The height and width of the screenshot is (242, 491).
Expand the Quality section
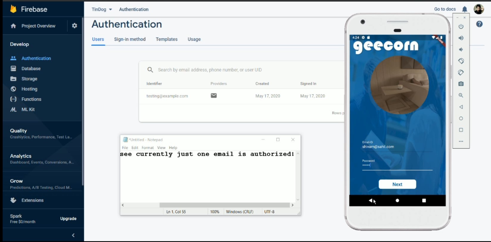coord(42,134)
